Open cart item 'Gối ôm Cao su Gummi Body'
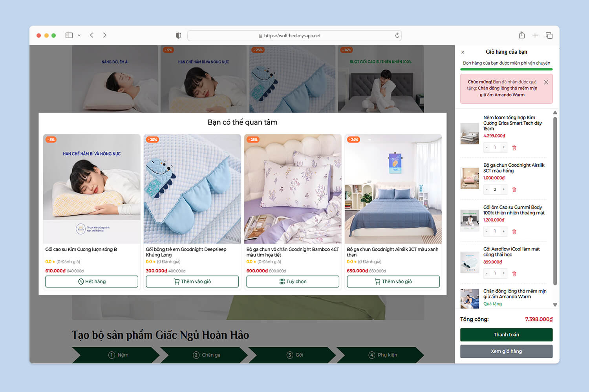 tap(514, 210)
